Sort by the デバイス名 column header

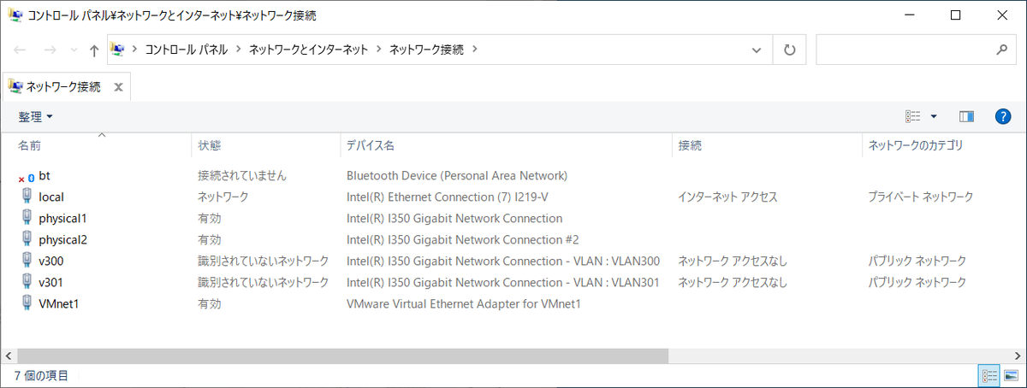point(370,145)
